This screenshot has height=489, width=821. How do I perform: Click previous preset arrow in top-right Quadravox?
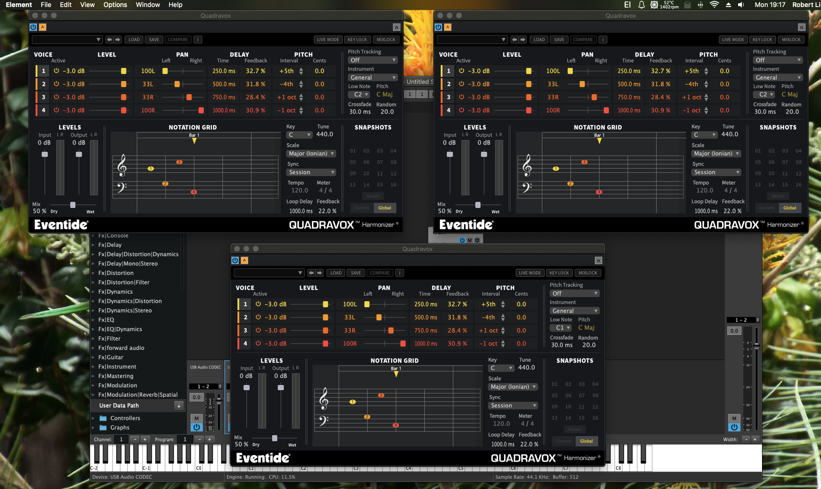coord(514,40)
